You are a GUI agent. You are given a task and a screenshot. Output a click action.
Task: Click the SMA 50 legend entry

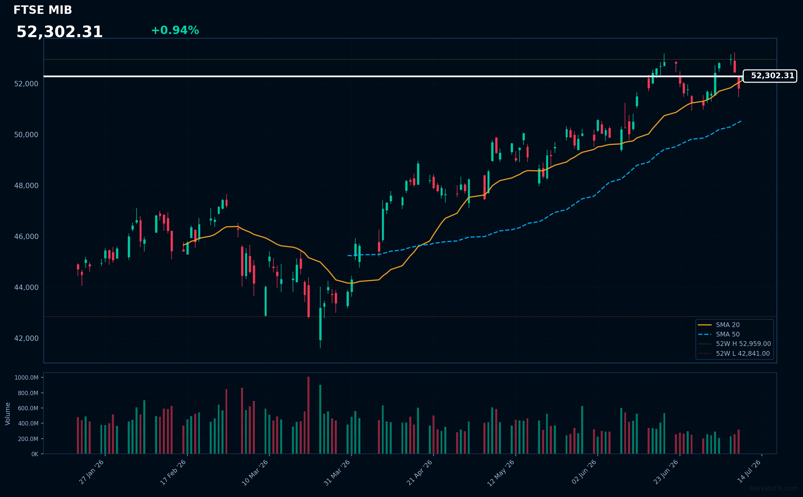[x=728, y=334]
